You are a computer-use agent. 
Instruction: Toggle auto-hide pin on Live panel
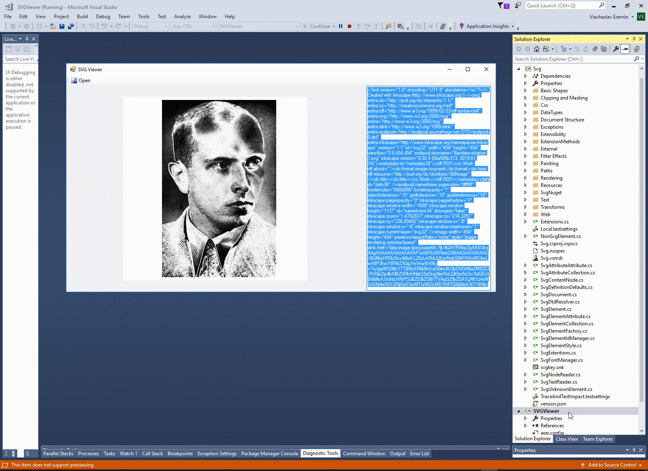coord(27,39)
